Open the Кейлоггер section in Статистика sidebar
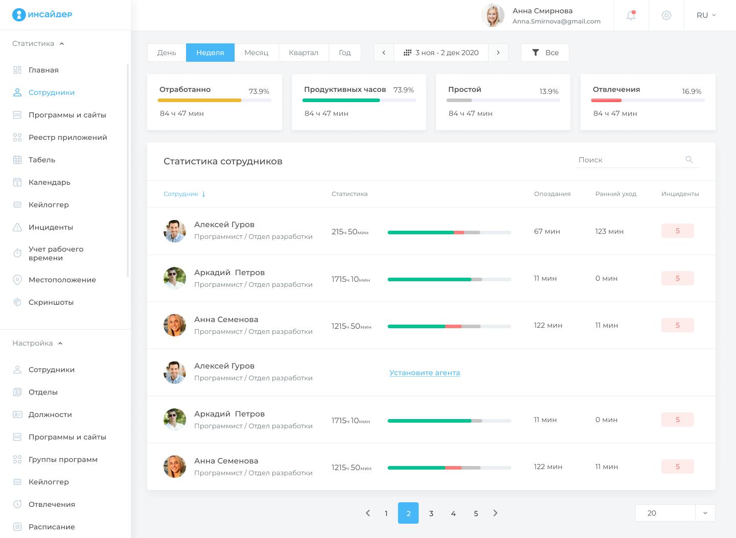736x538 pixels. 49,205
